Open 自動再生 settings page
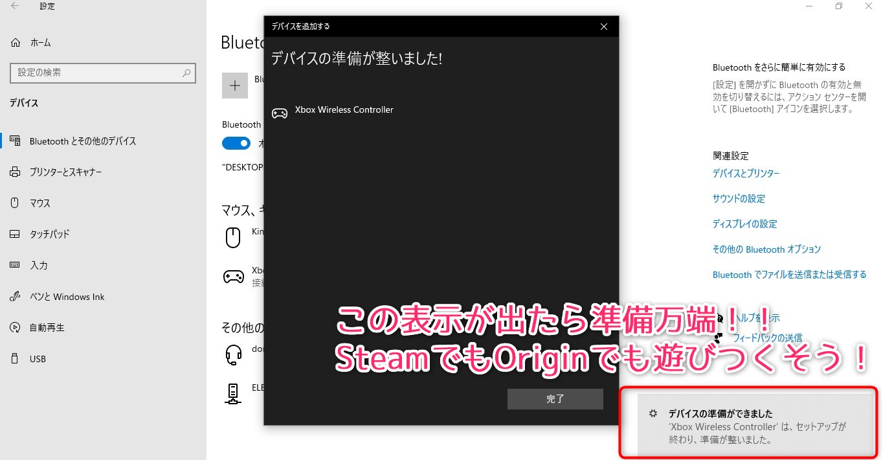This screenshot has height=460, width=892. click(x=47, y=328)
